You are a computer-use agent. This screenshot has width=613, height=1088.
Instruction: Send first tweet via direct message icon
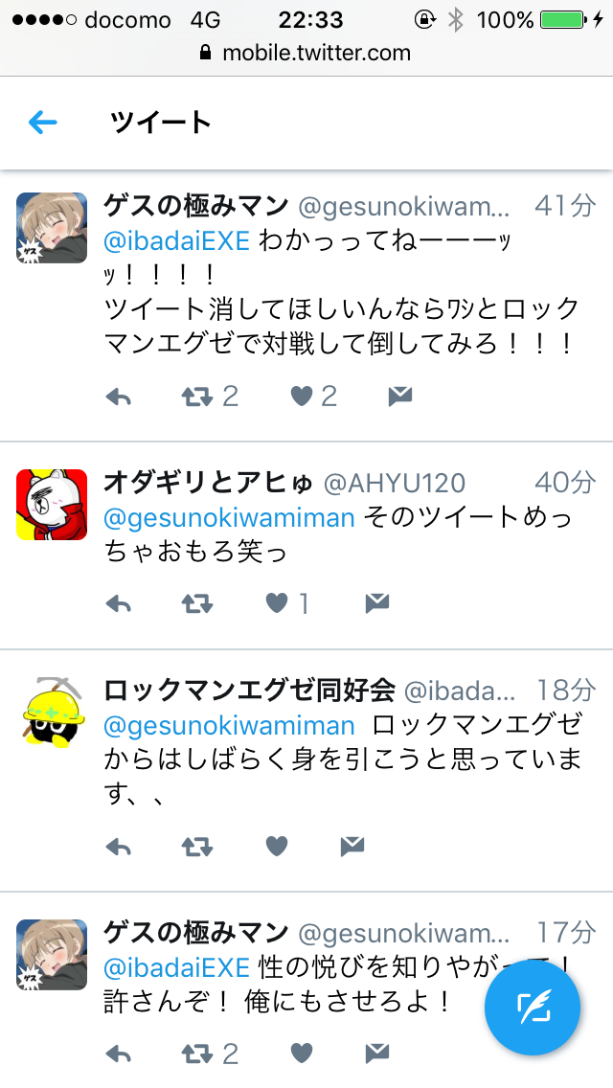[x=399, y=397]
